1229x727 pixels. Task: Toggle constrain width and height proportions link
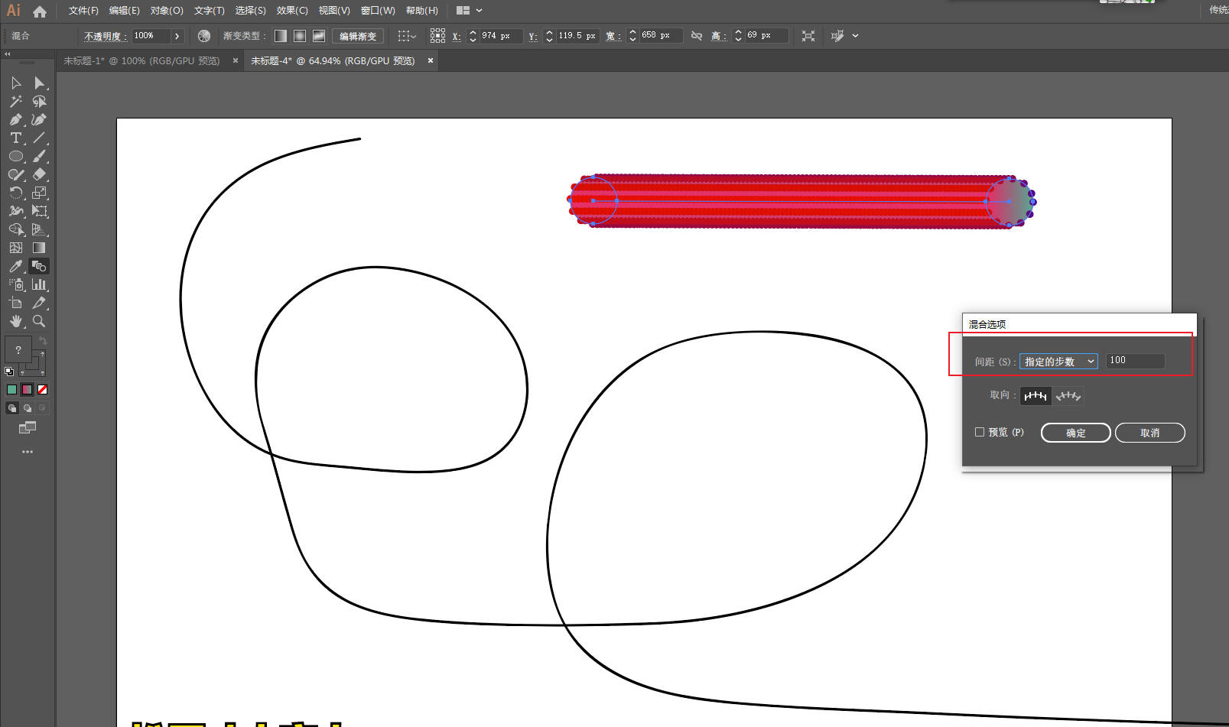[697, 36]
